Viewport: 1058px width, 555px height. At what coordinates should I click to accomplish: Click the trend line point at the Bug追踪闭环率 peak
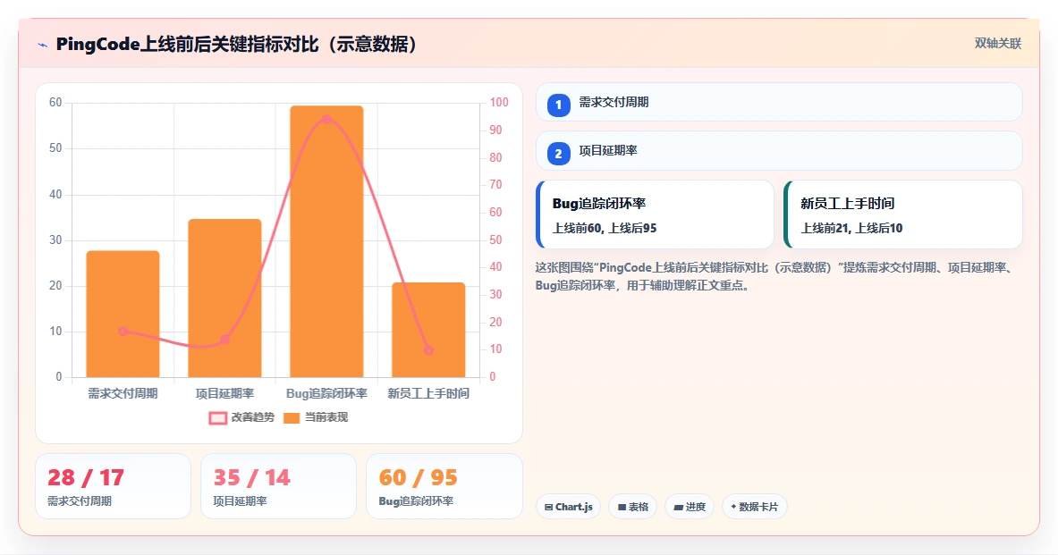pos(326,120)
